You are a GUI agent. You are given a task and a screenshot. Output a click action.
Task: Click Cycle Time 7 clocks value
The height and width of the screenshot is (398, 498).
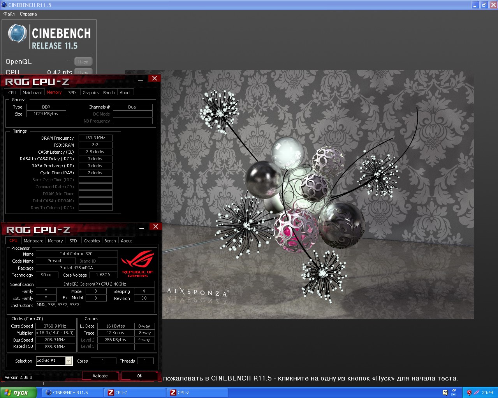pyautogui.click(x=95, y=173)
